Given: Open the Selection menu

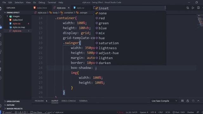Looking at the screenshot, I should coord(19,3).
